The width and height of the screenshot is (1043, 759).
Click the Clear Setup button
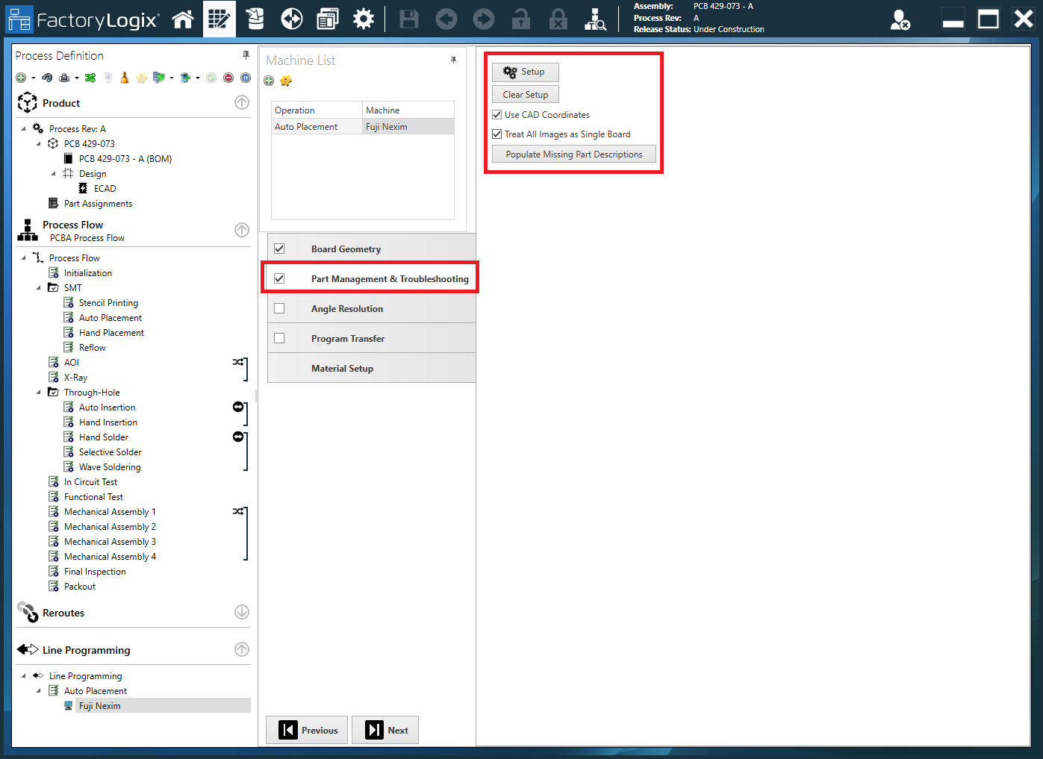point(525,93)
